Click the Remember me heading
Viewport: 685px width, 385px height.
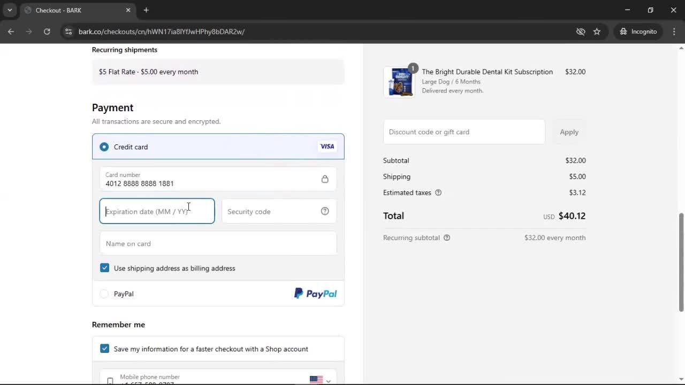tap(118, 325)
